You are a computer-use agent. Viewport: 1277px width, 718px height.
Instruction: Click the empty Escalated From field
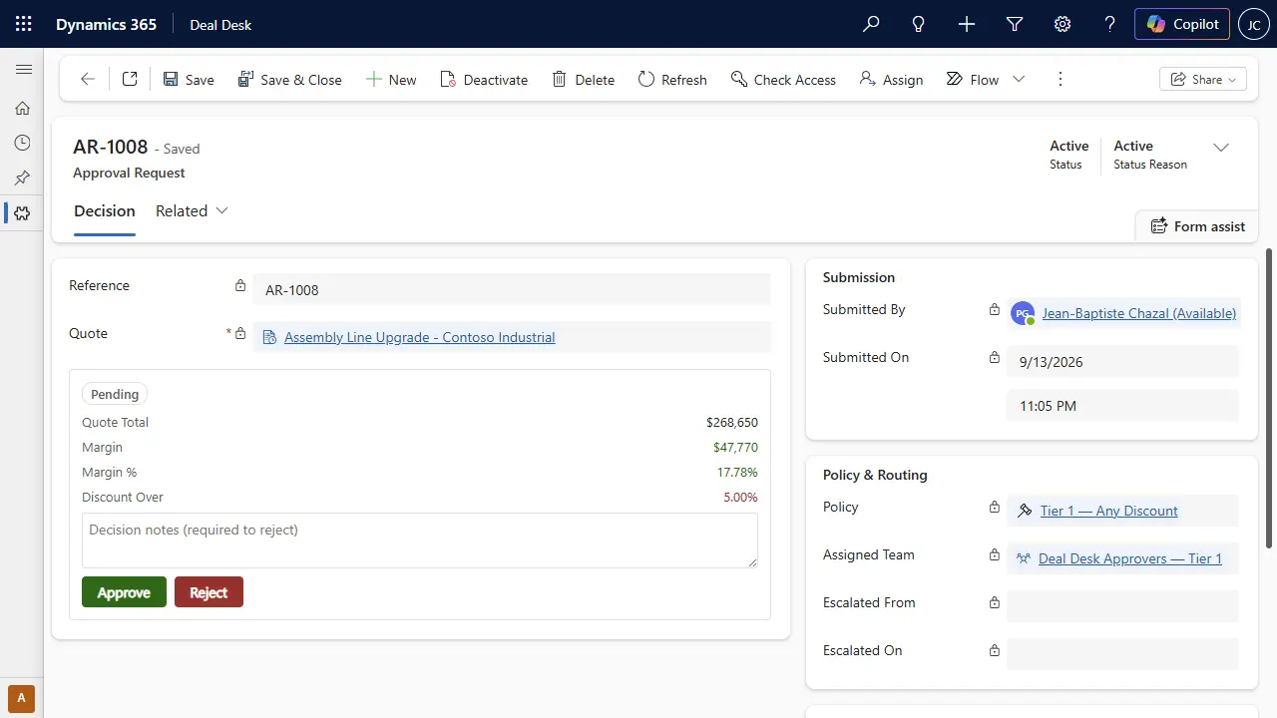point(1122,605)
